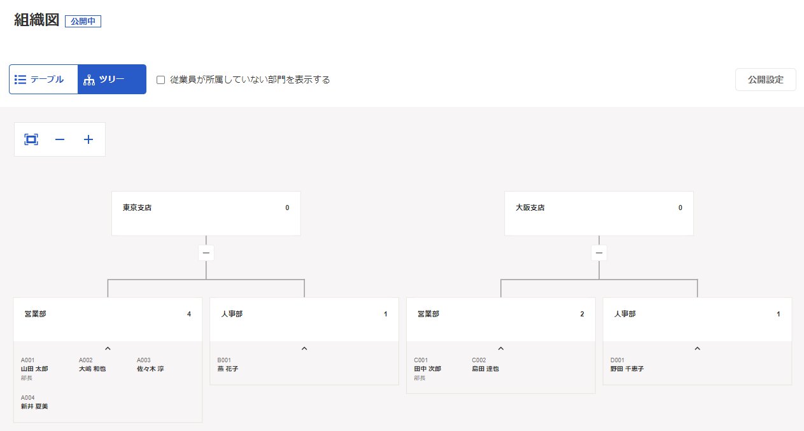Select the 東京支店 card
Image resolution: width=804 pixels, height=431 pixels.
click(206, 213)
